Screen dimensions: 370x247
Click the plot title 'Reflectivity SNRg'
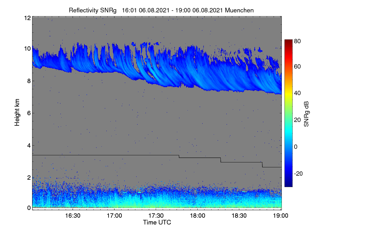coord(93,10)
